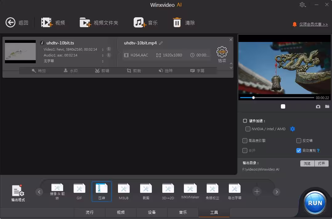This screenshot has height=219, width=332.
Task: Uncheck 自动复制 auto copy
Action: pos(298,151)
